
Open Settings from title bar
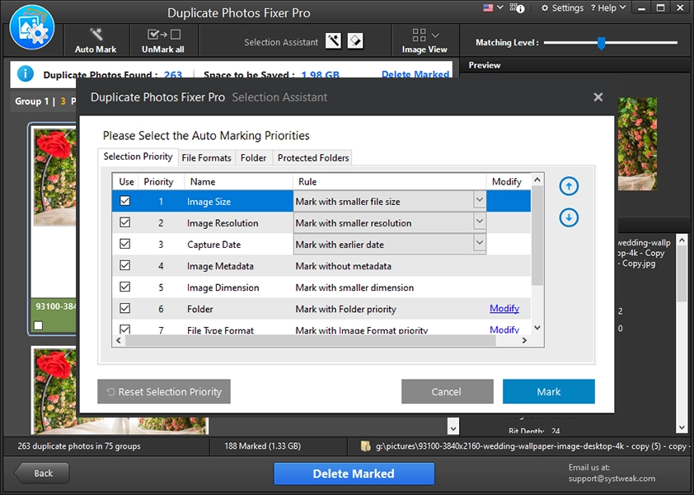pyautogui.click(x=563, y=8)
